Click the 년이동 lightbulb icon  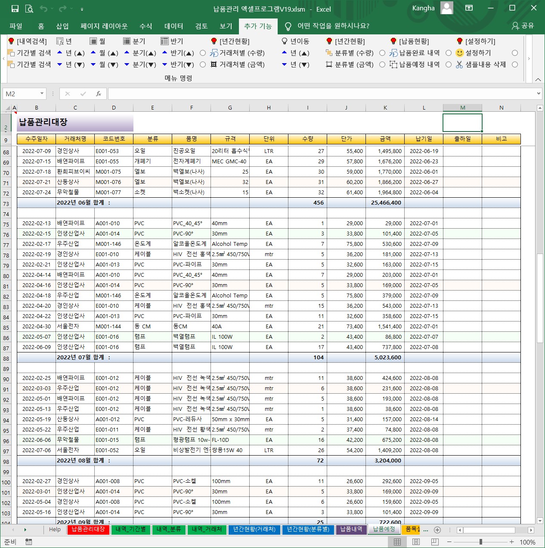[x=285, y=41]
